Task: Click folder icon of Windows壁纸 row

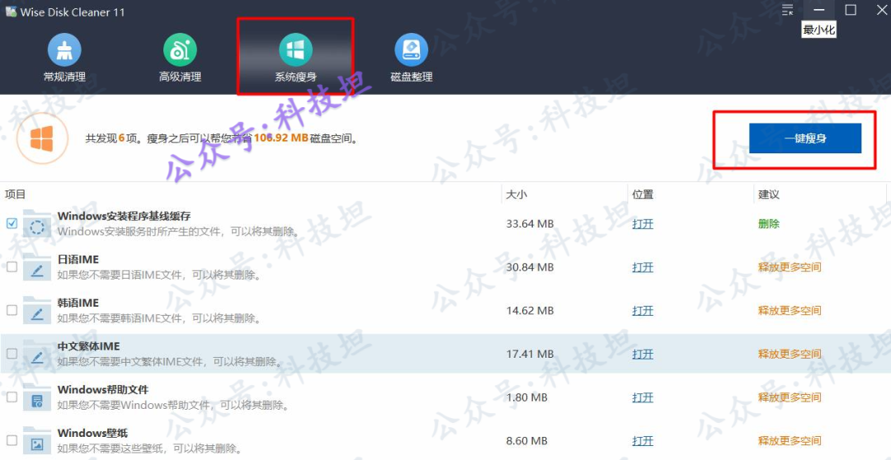Action: tap(37, 442)
